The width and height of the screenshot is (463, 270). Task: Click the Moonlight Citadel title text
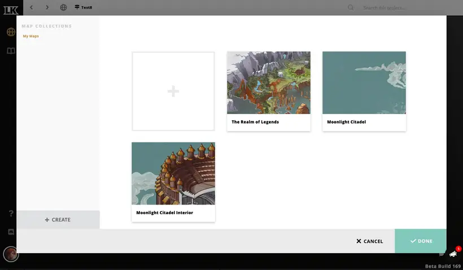346,122
